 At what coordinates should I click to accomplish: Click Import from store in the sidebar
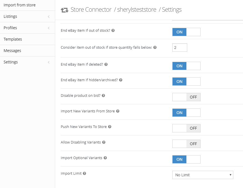click(x=19, y=5)
